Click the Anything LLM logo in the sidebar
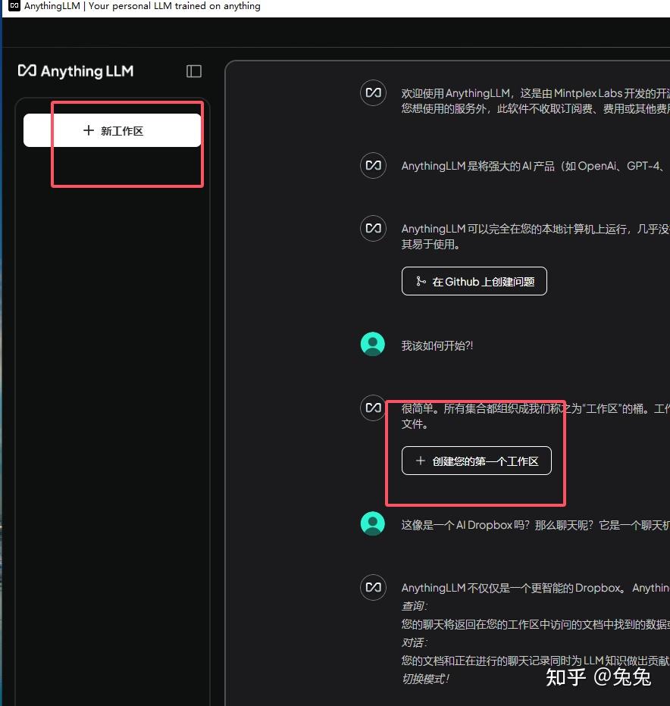The width and height of the screenshot is (670, 706). coord(75,71)
